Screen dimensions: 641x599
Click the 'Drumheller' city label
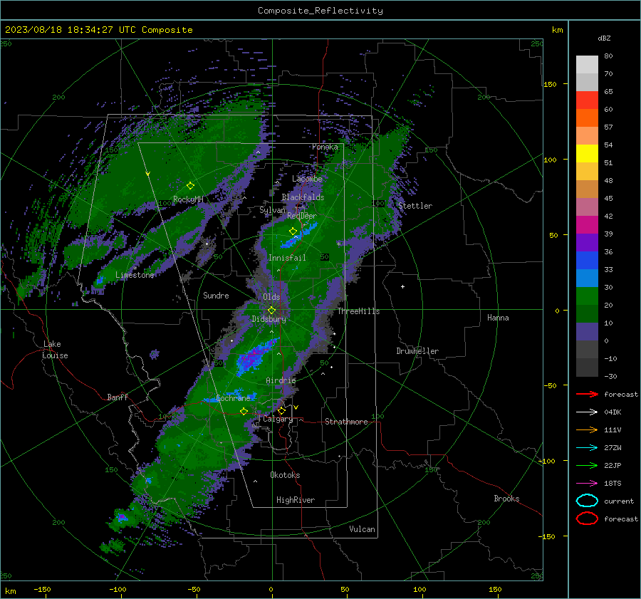pos(417,351)
